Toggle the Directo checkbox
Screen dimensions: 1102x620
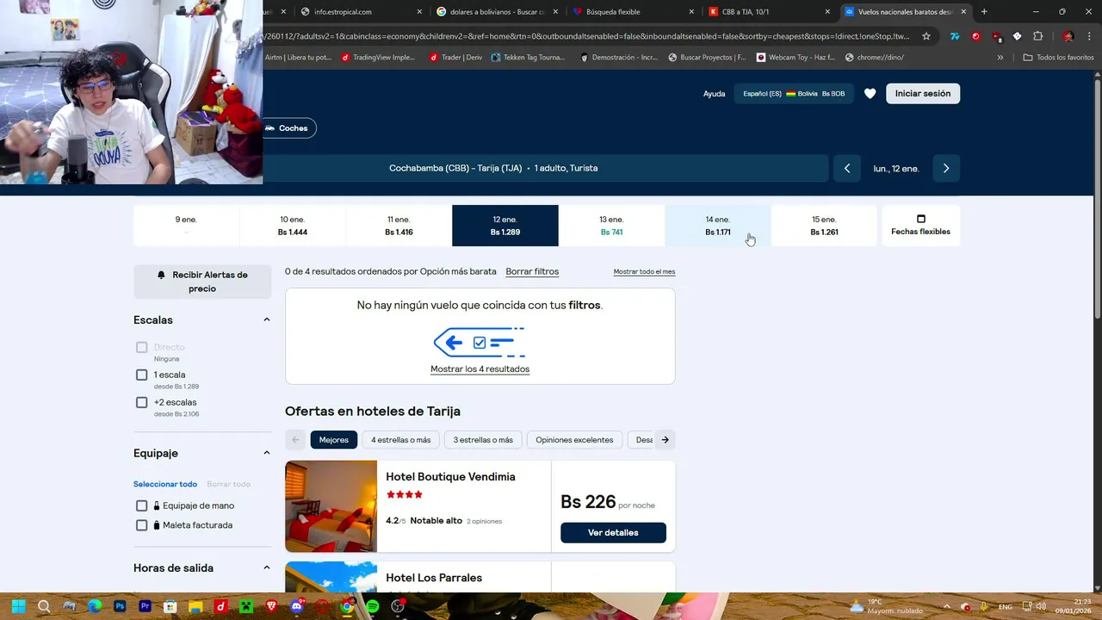point(142,348)
